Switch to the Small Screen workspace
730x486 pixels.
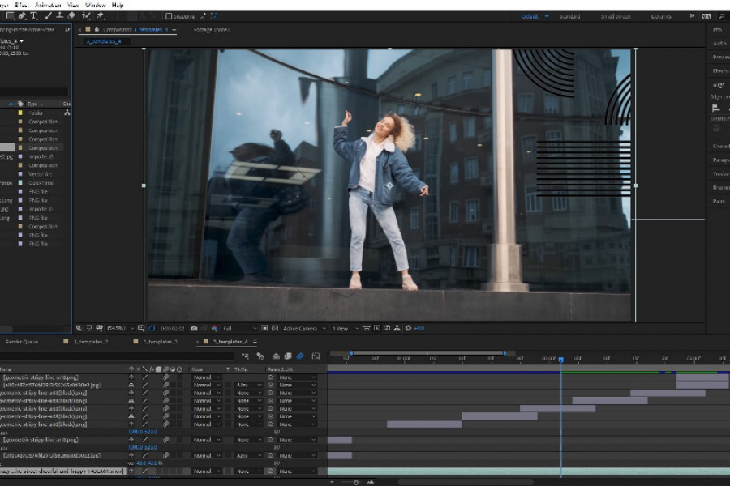[x=616, y=16]
